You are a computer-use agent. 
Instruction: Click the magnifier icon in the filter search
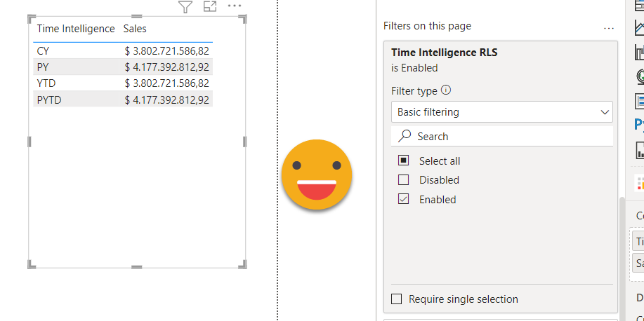pos(405,136)
